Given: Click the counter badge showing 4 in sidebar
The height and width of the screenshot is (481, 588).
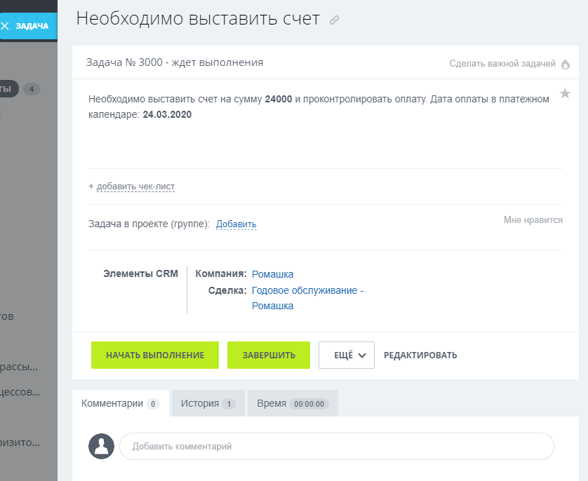Looking at the screenshot, I should pos(32,89).
